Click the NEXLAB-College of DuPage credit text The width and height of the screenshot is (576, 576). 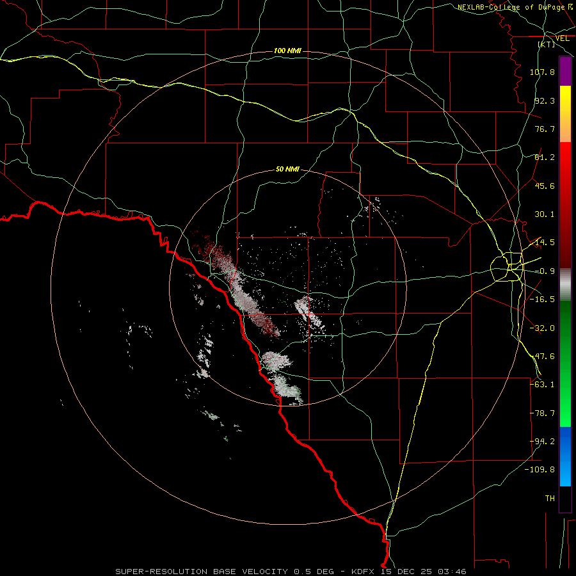click(x=511, y=7)
